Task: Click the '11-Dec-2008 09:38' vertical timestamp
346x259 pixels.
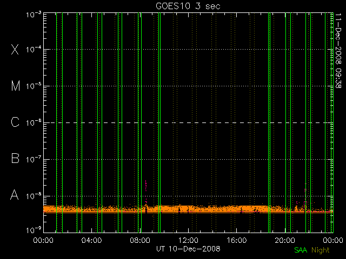Action: 338,51
